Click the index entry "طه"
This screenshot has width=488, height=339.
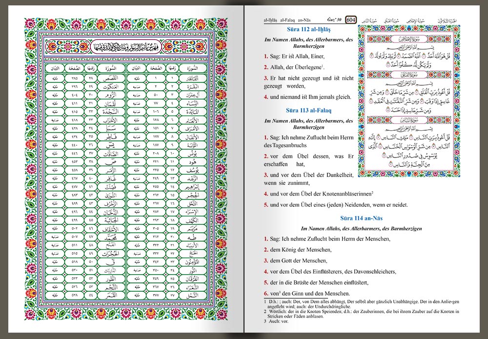[193, 237]
